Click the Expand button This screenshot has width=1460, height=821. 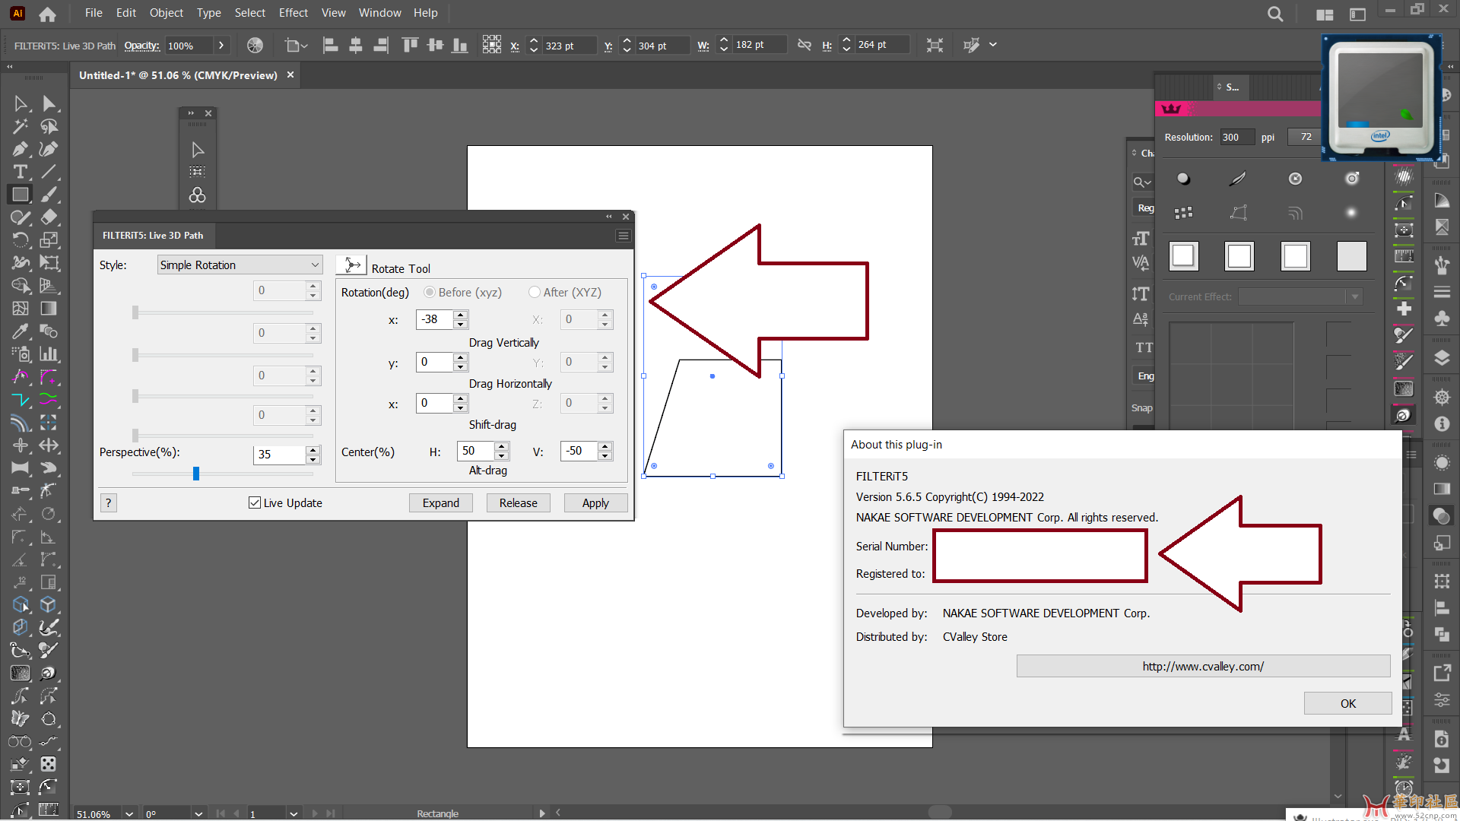[x=441, y=502]
